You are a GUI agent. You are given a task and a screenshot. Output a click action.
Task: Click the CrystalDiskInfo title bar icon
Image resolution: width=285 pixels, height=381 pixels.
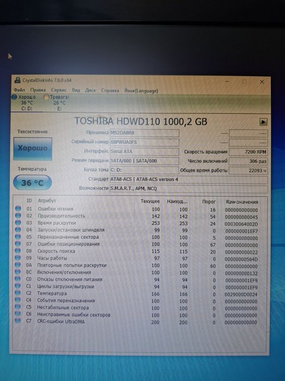[17, 80]
